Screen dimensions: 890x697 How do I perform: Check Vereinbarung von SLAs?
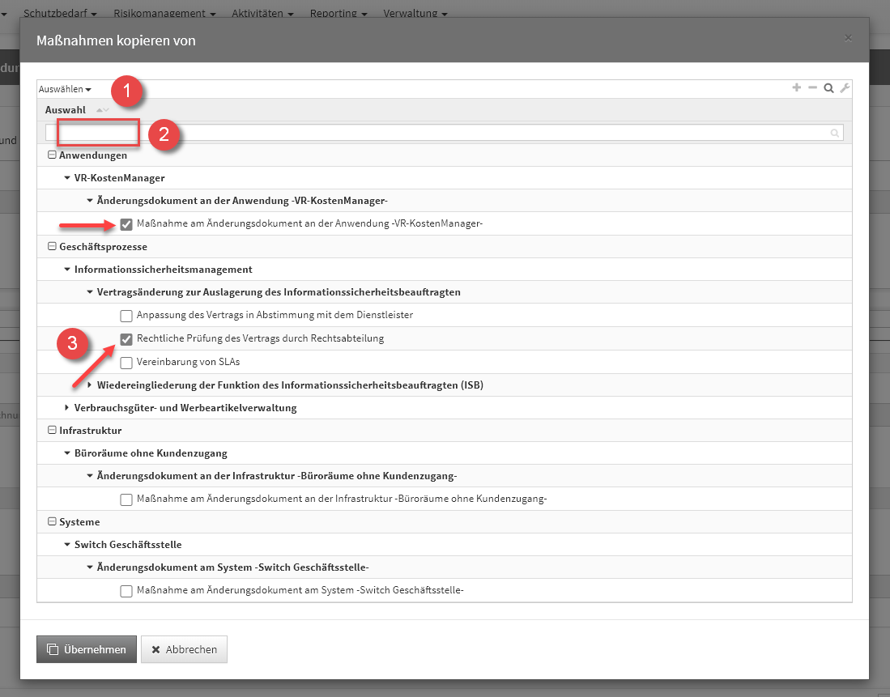(x=126, y=363)
